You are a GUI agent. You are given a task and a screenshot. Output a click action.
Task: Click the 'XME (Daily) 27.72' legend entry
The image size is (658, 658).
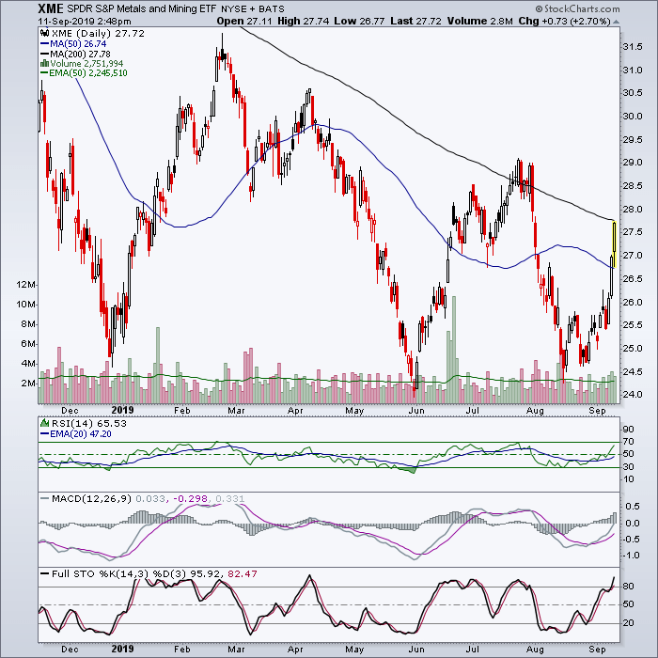coord(97,34)
